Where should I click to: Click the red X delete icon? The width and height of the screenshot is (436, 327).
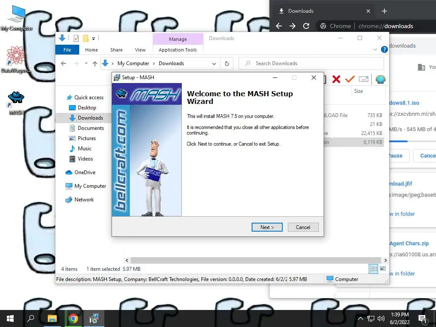pos(336,80)
